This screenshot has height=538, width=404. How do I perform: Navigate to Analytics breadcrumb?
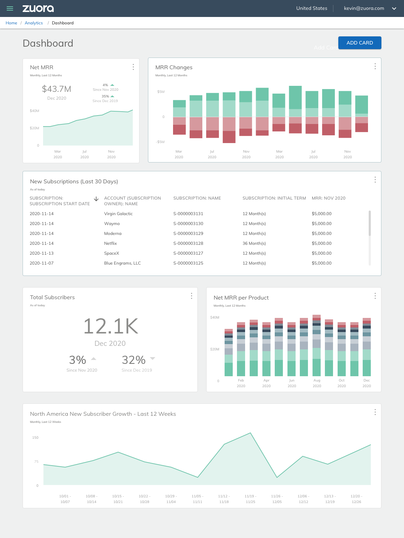click(34, 23)
